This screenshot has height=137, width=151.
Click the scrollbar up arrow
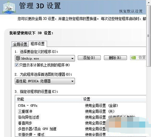(149, 2)
